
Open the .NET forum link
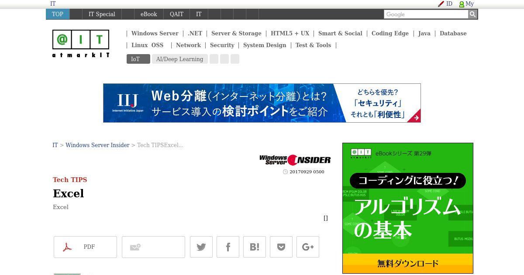pos(195,33)
